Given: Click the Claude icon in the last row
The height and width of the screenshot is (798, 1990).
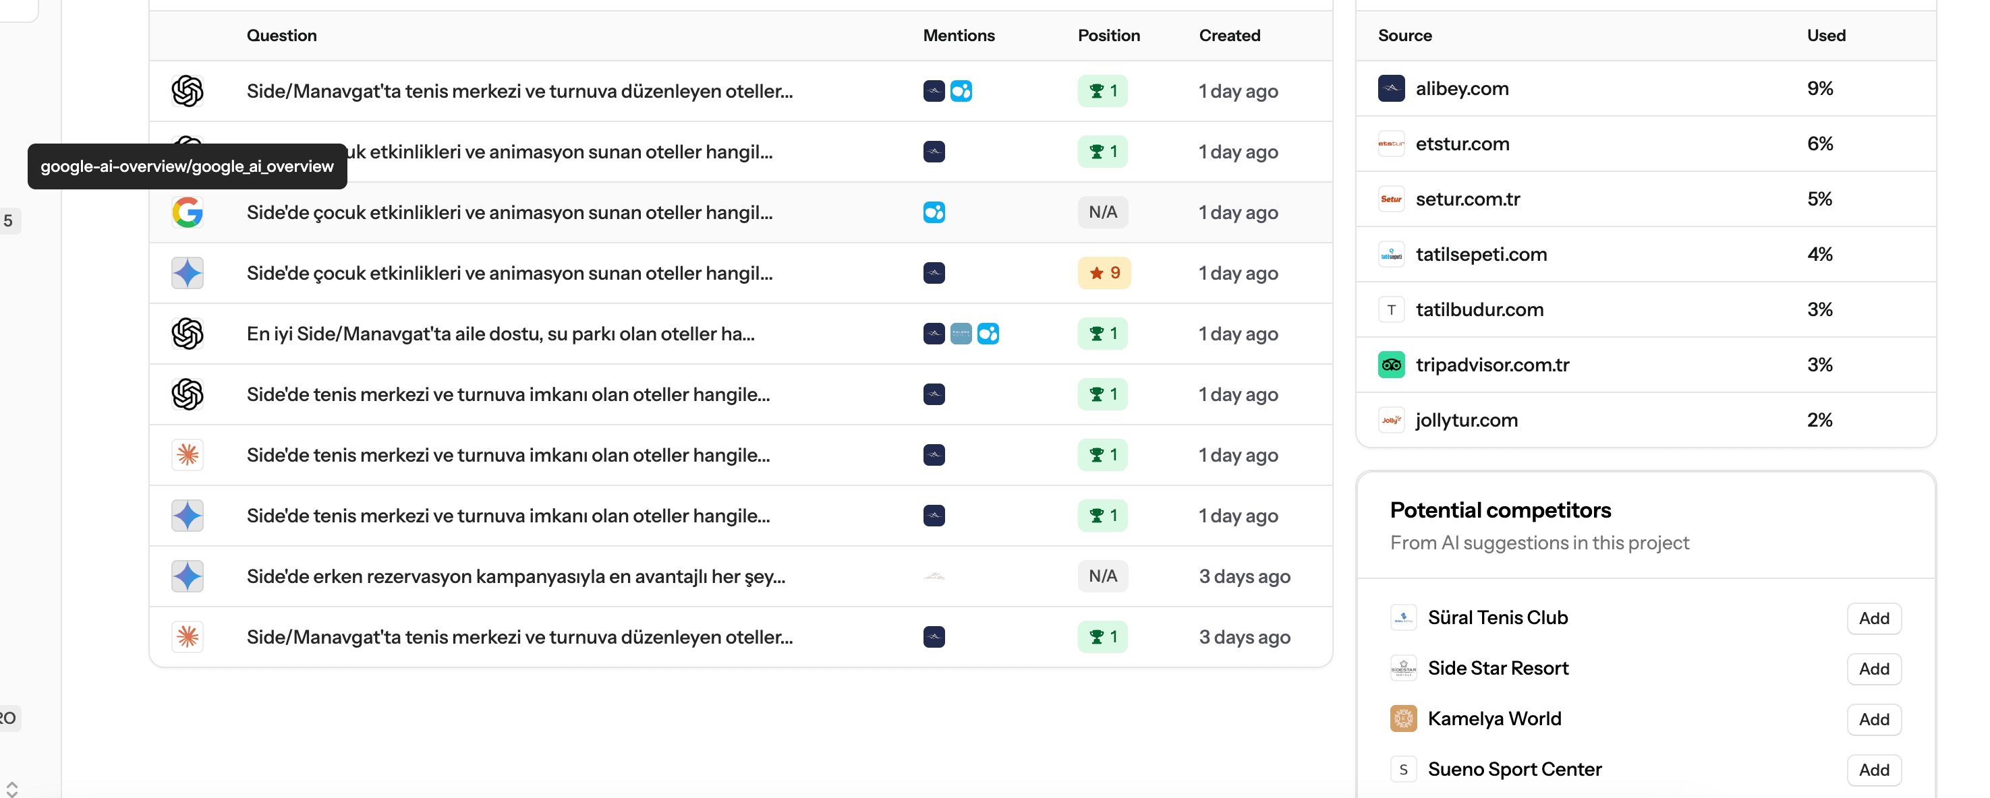Looking at the screenshot, I should tap(187, 637).
